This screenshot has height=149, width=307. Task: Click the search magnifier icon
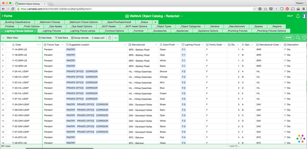298,38
